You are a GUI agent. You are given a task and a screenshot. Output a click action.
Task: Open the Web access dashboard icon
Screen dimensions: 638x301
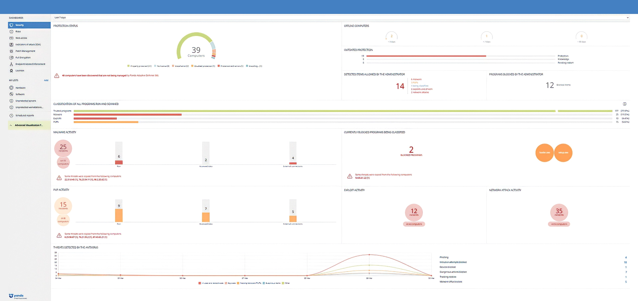(11, 38)
